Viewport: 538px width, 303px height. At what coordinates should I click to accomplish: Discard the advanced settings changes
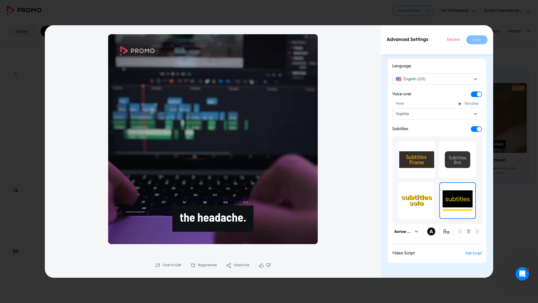[x=453, y=40]
